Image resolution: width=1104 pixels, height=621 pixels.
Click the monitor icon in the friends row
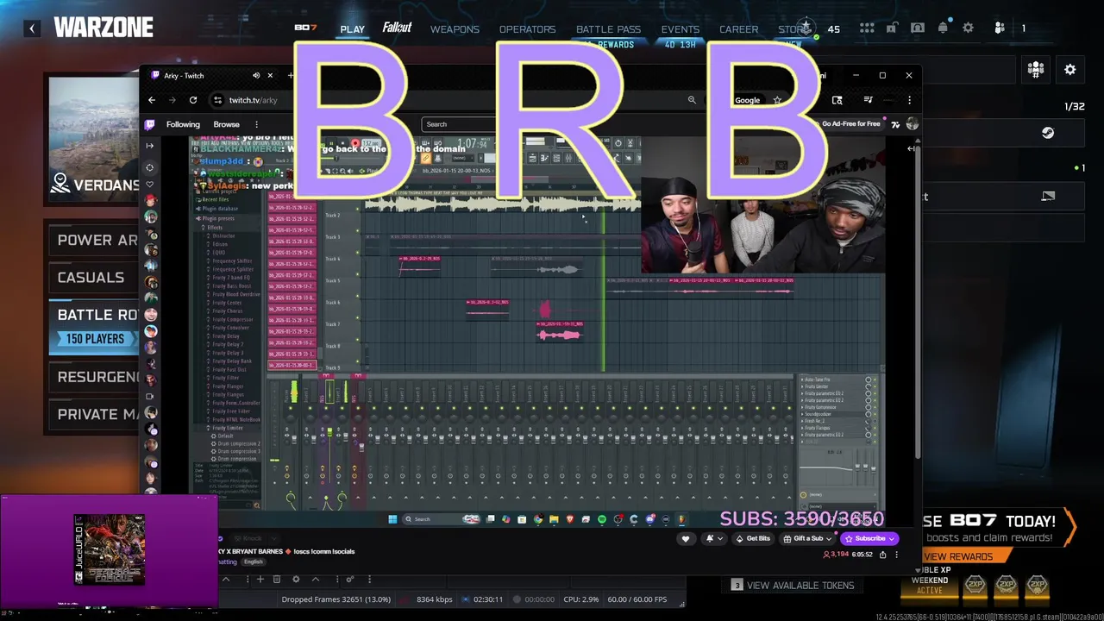pos(1048,197)
